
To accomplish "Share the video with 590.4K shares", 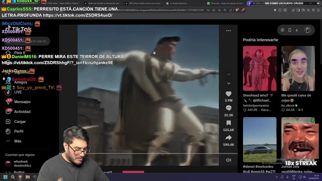I will [x=228, y=138].
